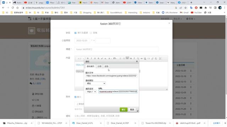Open the row menu for the 2022-12-13 announcement
Screen dimensions: 227x127
[x=191, y=81]
